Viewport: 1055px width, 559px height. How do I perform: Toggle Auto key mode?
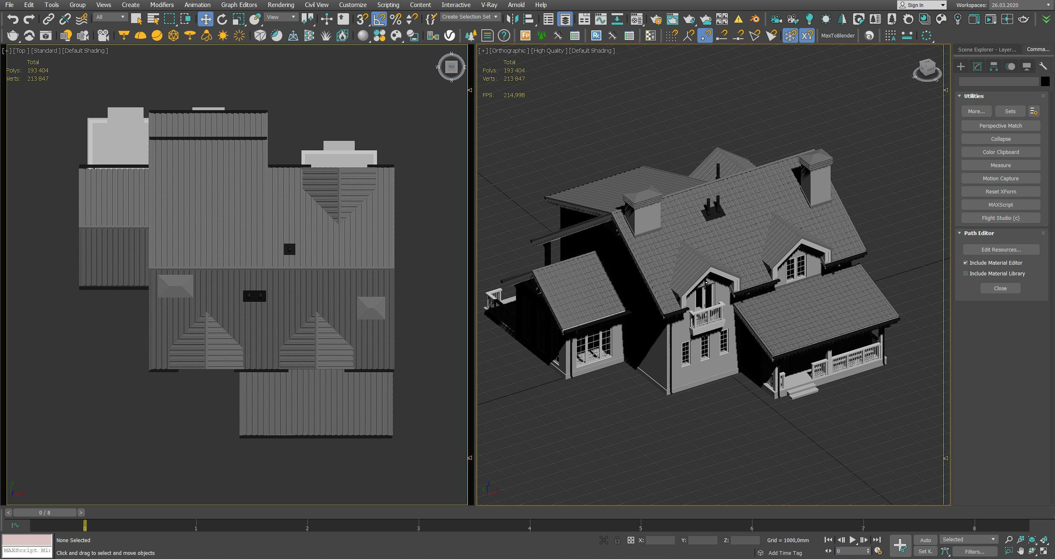click(x=925, y=540)
